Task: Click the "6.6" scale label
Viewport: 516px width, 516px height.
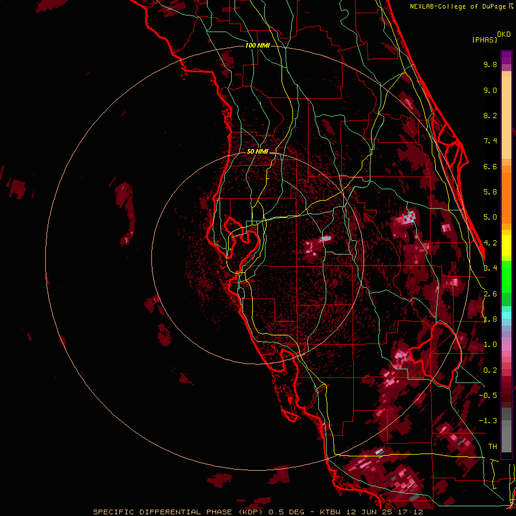Action: 490,167
